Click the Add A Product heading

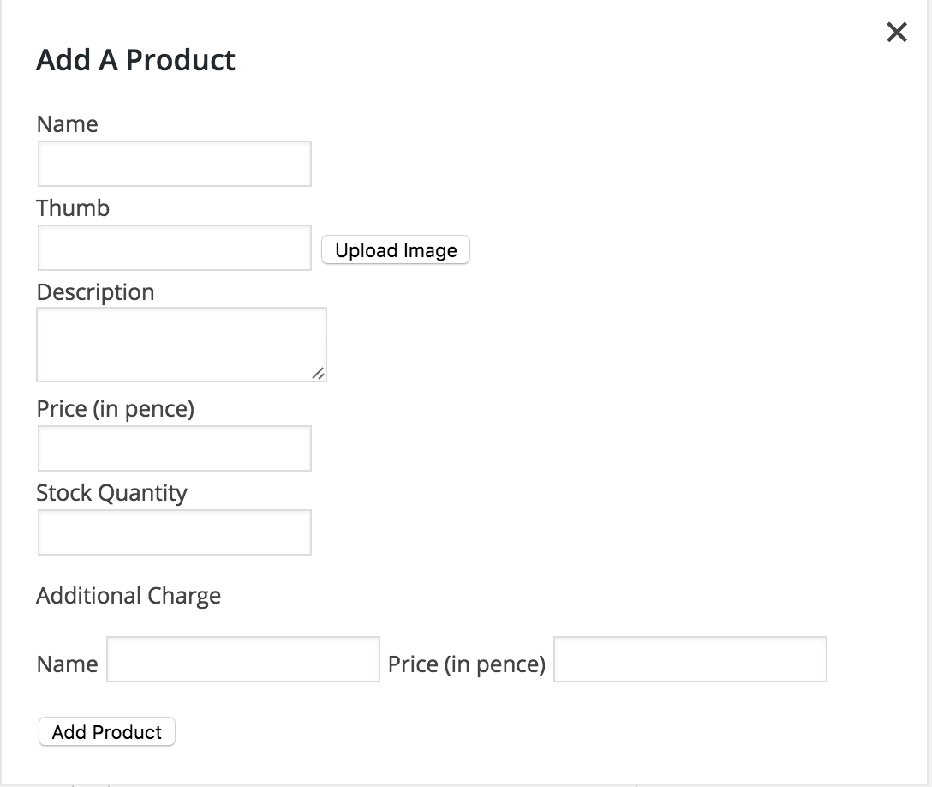135,60
